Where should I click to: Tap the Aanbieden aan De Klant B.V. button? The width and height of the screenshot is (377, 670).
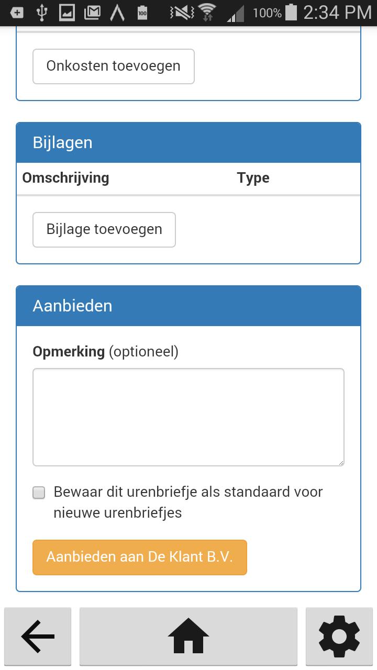pos(140,557)
